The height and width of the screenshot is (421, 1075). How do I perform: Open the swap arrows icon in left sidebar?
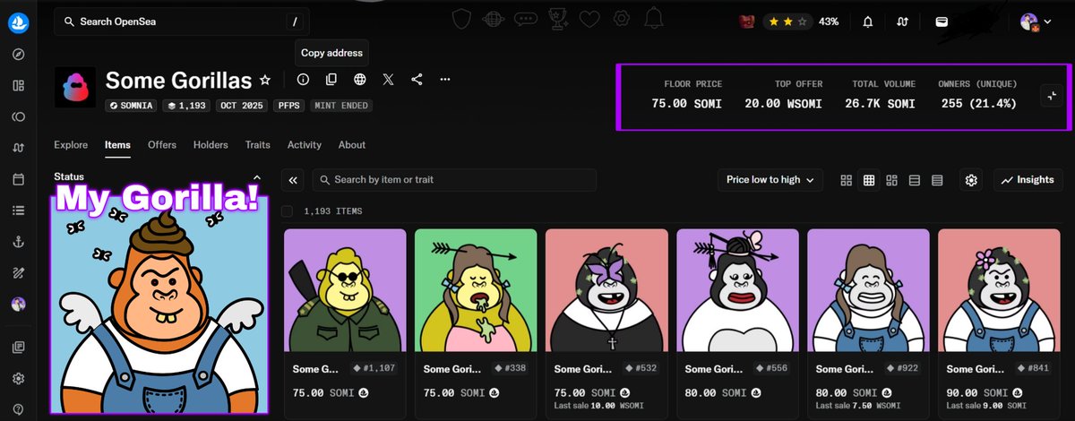pos(18,148)
